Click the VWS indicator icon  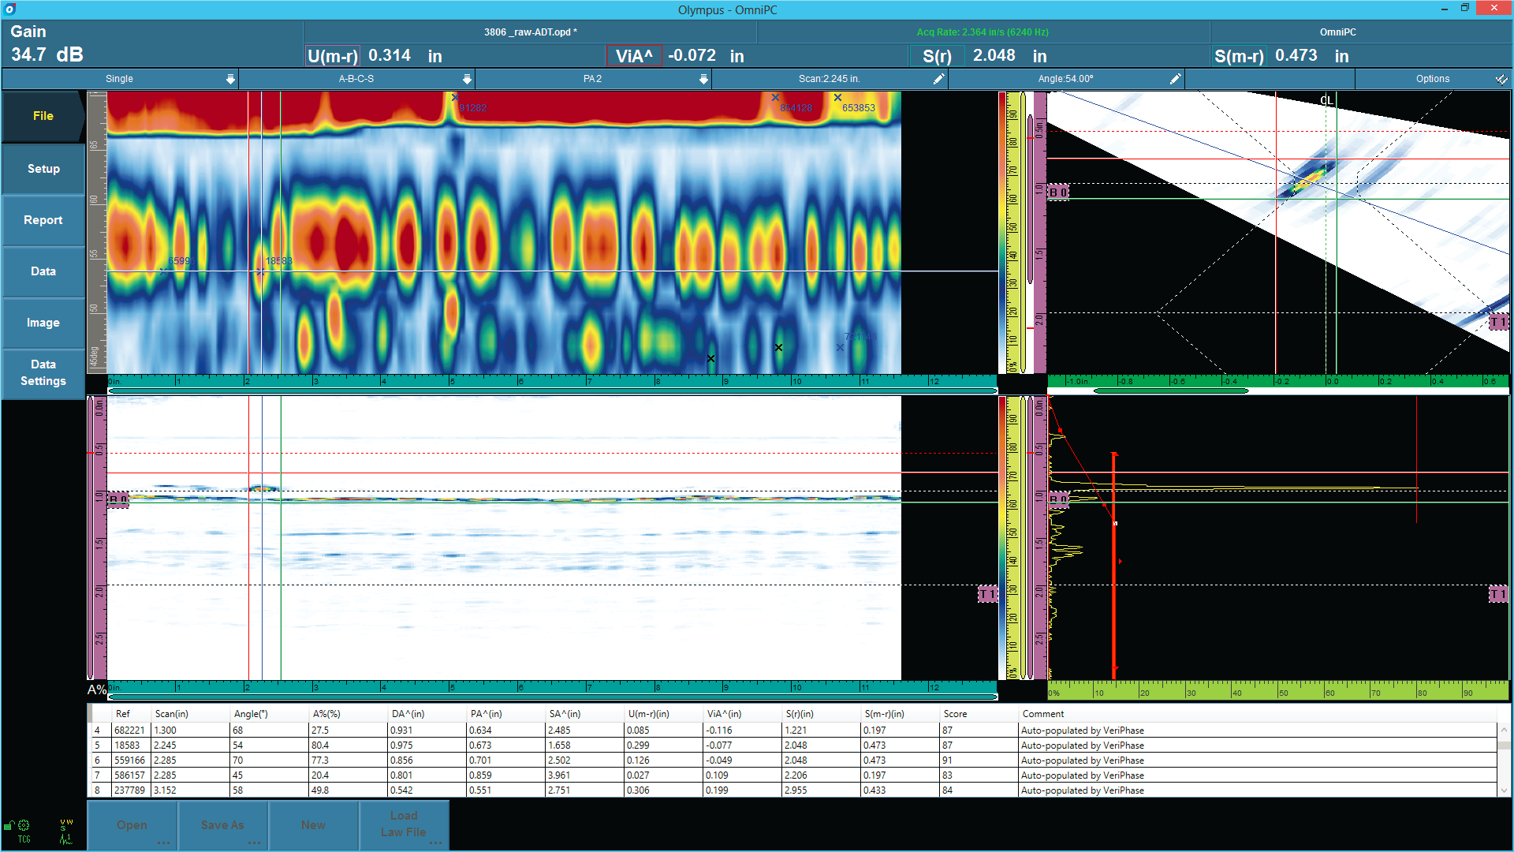(66, 824)
